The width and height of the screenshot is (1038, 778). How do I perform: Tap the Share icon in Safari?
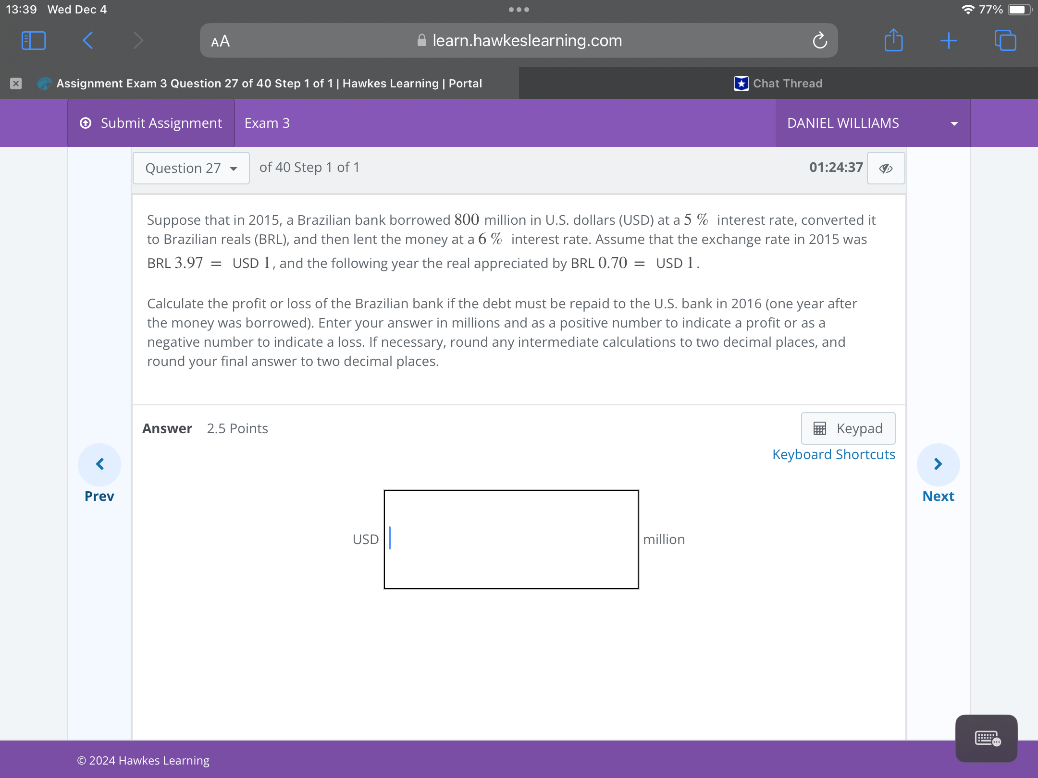tap(893, 40)
